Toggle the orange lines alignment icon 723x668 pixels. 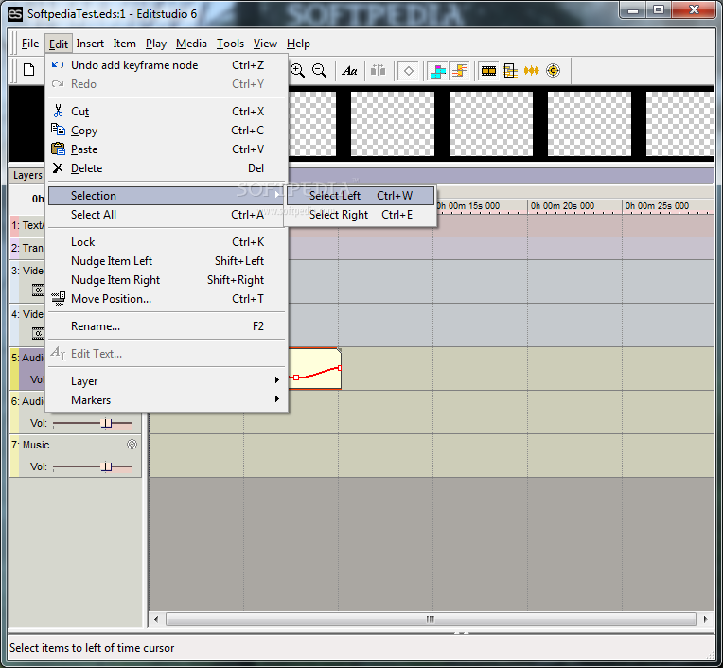point(460,71)
